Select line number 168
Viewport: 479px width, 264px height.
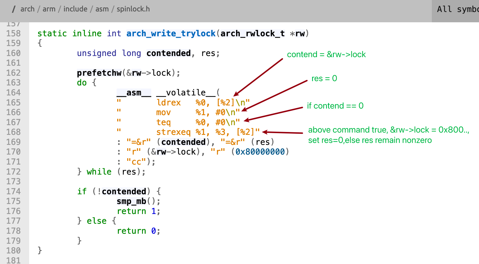pos(13,132)
